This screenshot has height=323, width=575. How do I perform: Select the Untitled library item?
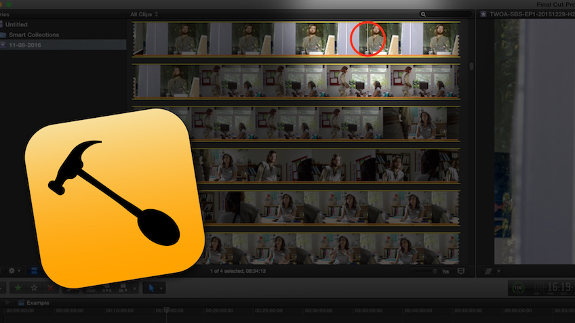pos(16,24)
